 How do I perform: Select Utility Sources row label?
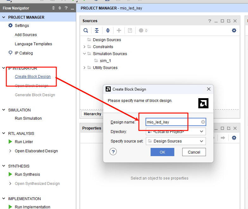coord(105,68)
